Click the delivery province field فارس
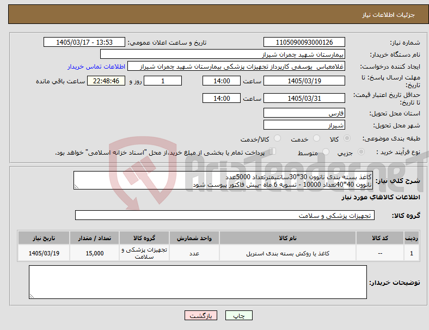The image size is (429, 330). [304, 113]
